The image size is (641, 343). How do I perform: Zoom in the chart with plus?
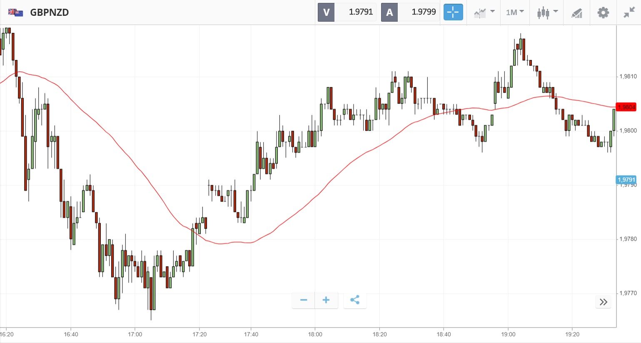[326, 300]
